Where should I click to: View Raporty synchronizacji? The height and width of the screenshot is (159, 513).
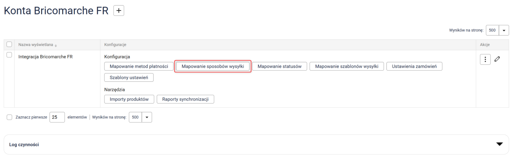[x=185, y=99]
